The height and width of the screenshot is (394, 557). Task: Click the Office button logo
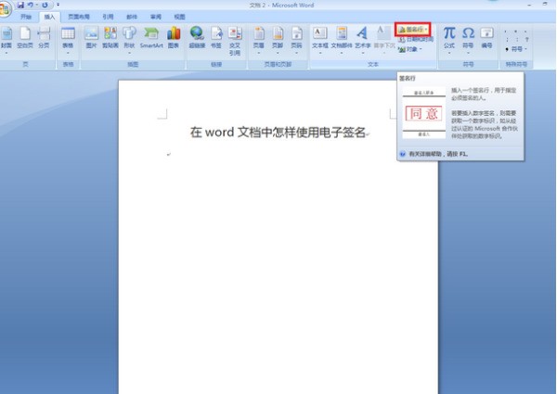[x=6, y=7]
